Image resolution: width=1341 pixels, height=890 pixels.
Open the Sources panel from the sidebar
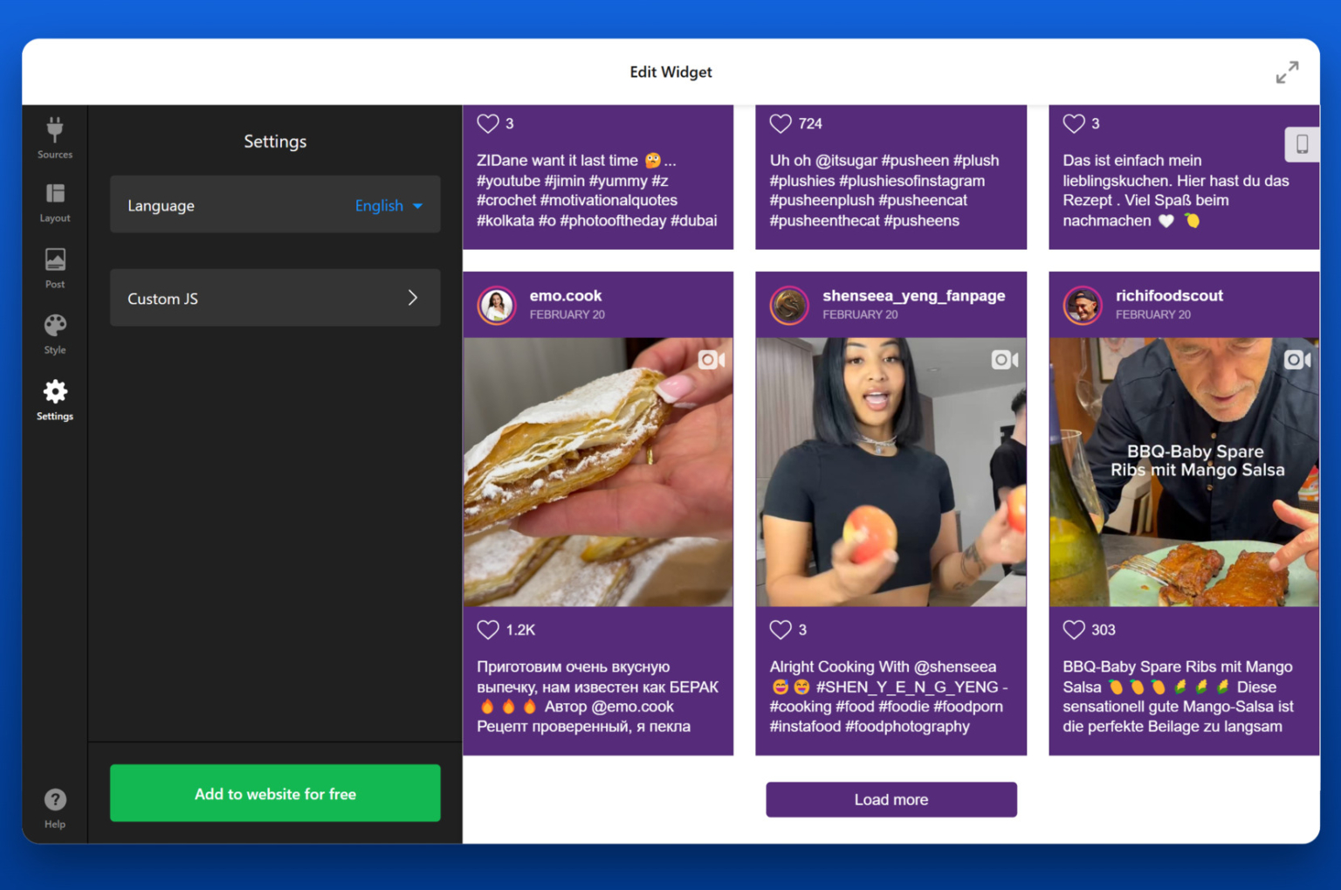(54, 136)
